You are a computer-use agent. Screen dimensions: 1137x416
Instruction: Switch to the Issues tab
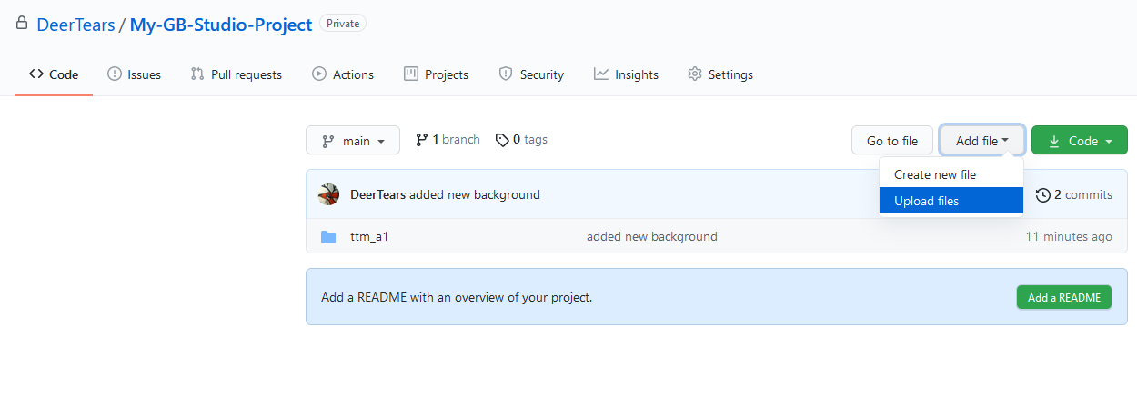coord(135,74)
